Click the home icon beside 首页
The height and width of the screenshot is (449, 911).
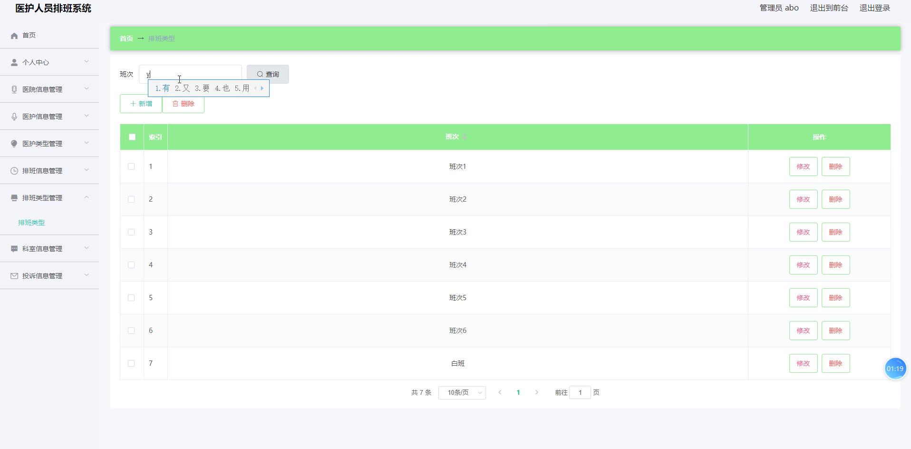14,36
